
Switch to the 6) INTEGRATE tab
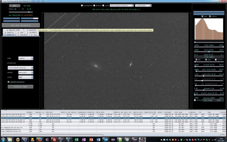tap(23, 35)
